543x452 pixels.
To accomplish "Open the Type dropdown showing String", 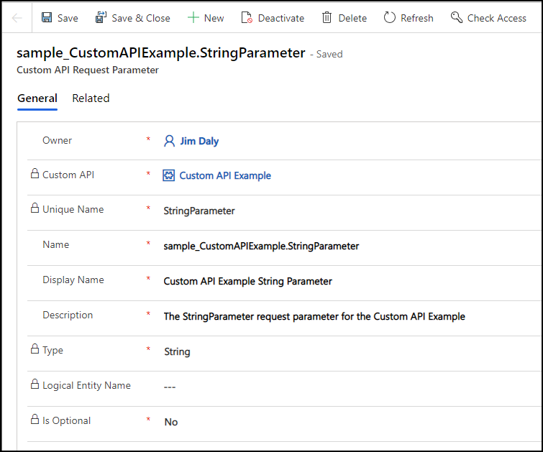I will click(x=177, y=351).
